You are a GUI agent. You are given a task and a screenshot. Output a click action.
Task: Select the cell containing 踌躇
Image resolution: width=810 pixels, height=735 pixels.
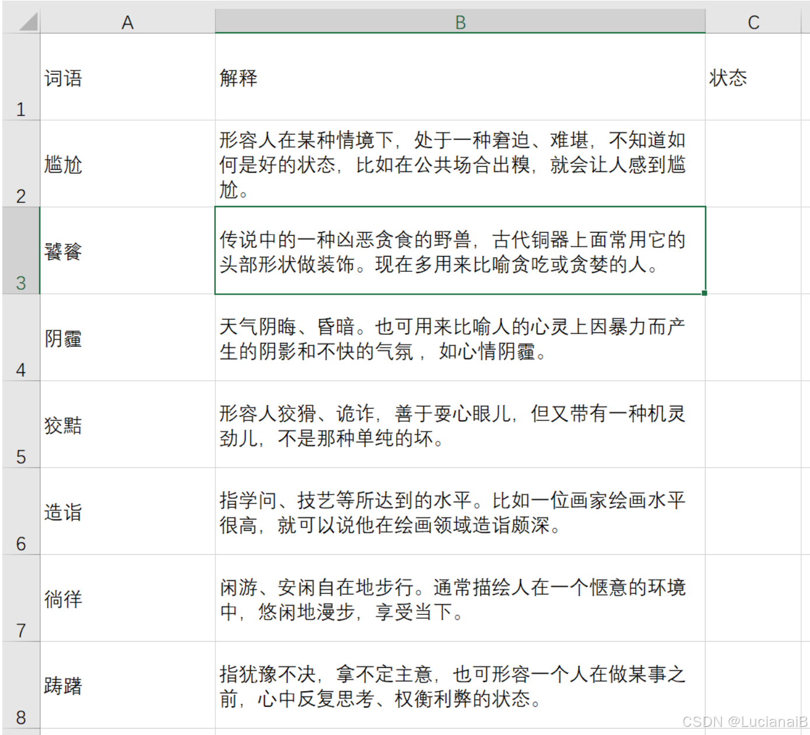127,685
